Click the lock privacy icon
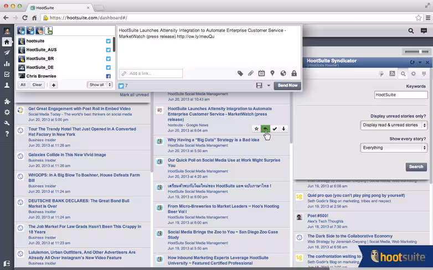This screenshot has width=433, height=270. click(x=294, y=73)
